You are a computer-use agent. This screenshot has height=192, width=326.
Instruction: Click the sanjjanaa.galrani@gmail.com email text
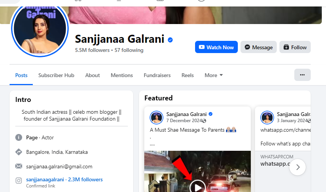click(59, 167)
